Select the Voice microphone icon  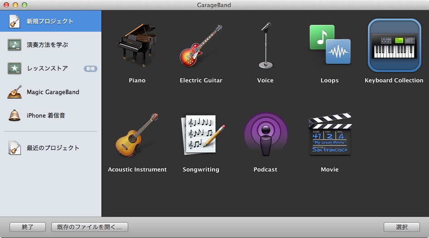coord(265,45)
